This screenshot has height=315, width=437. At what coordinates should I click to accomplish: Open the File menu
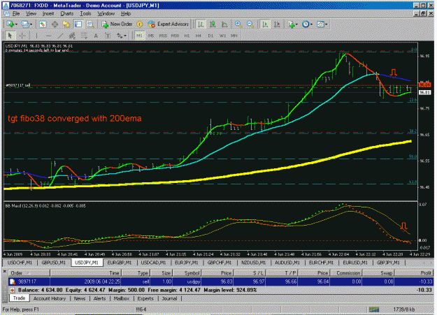click(16, 14)
